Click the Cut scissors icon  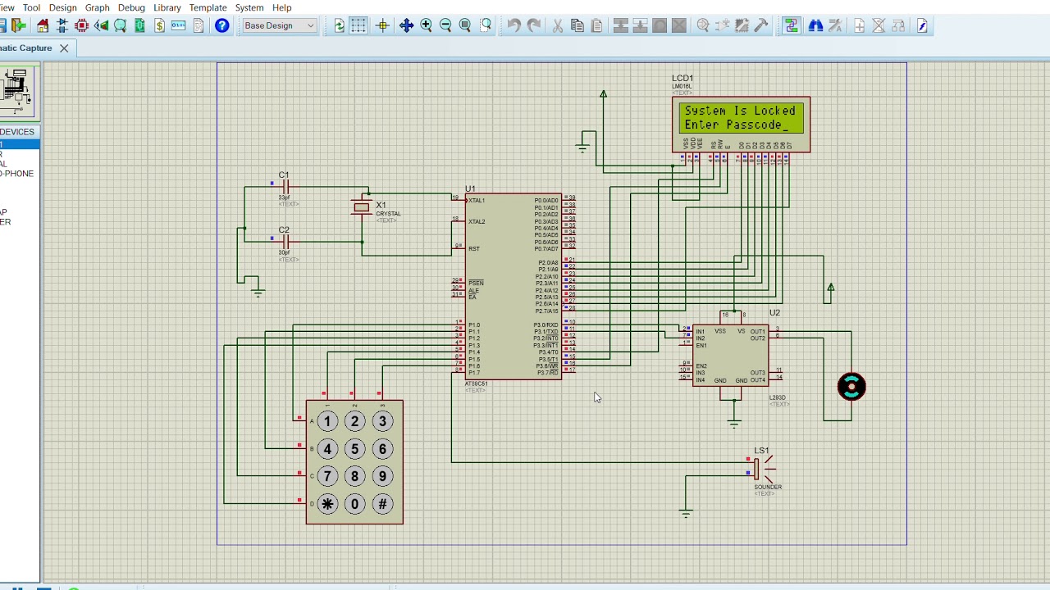tap(558, 25)
